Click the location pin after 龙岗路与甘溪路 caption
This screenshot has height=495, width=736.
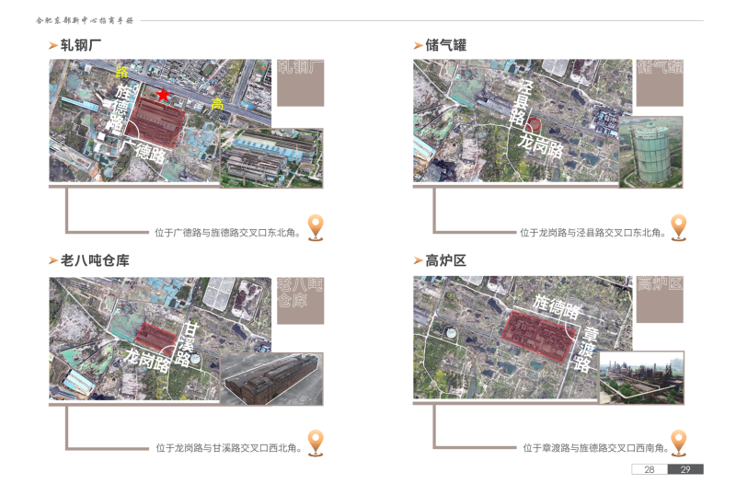pyautogui.click(x=316, y=443)
